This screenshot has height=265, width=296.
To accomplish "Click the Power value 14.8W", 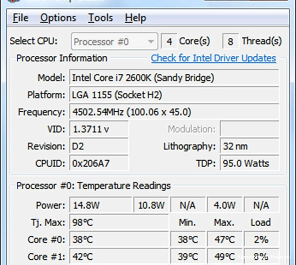I will tap(100, 205).
